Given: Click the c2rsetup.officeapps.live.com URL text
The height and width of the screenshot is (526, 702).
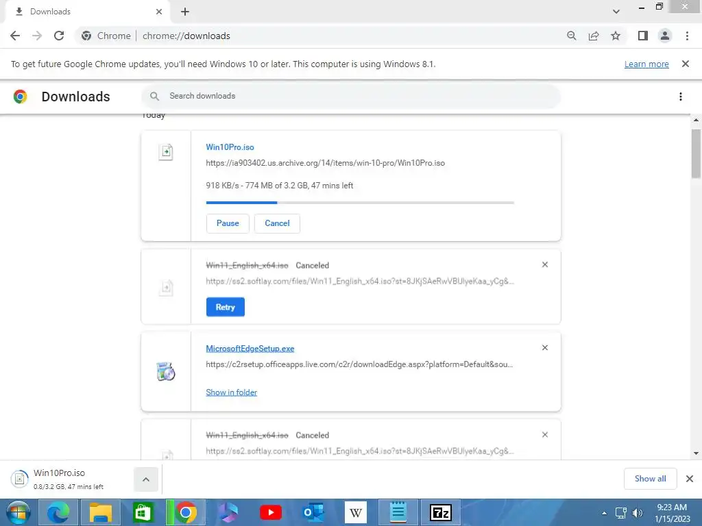Looking at the screenshot, I should 359,364.
